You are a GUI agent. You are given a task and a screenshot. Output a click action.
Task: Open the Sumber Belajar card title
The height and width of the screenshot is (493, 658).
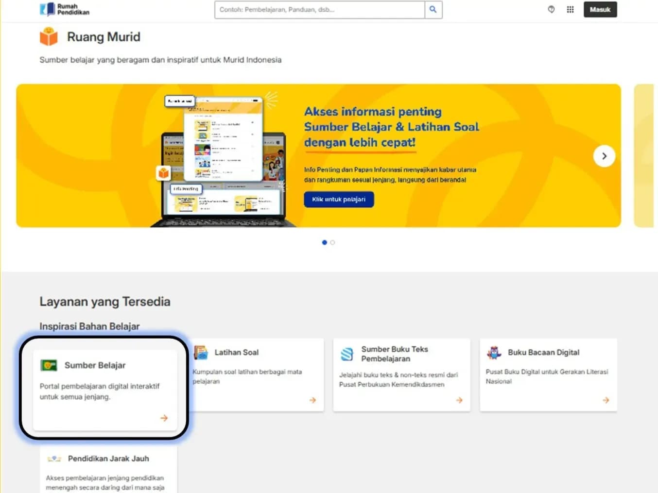point(95,365)
